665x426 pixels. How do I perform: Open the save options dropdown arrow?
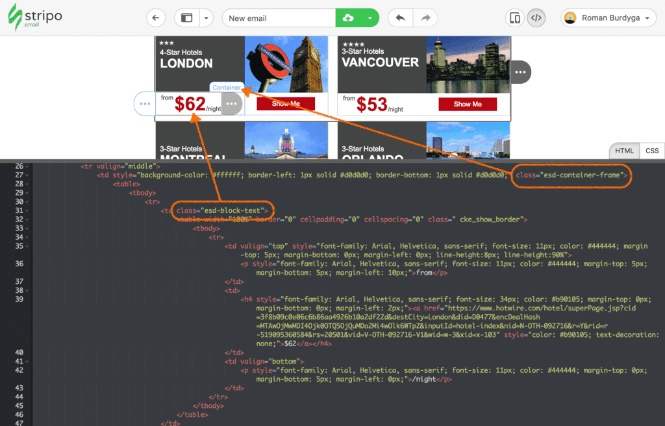tap(370, 18)
